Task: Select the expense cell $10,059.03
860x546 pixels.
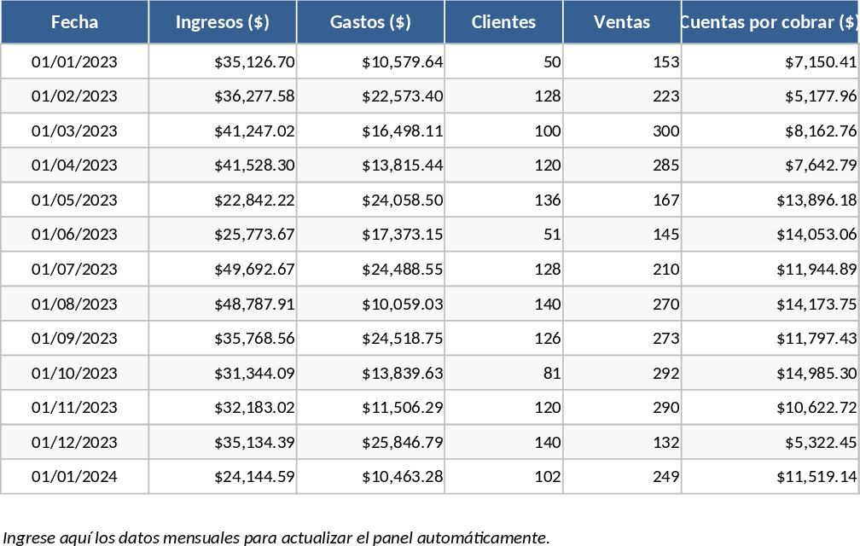Action: pos(402,305)
